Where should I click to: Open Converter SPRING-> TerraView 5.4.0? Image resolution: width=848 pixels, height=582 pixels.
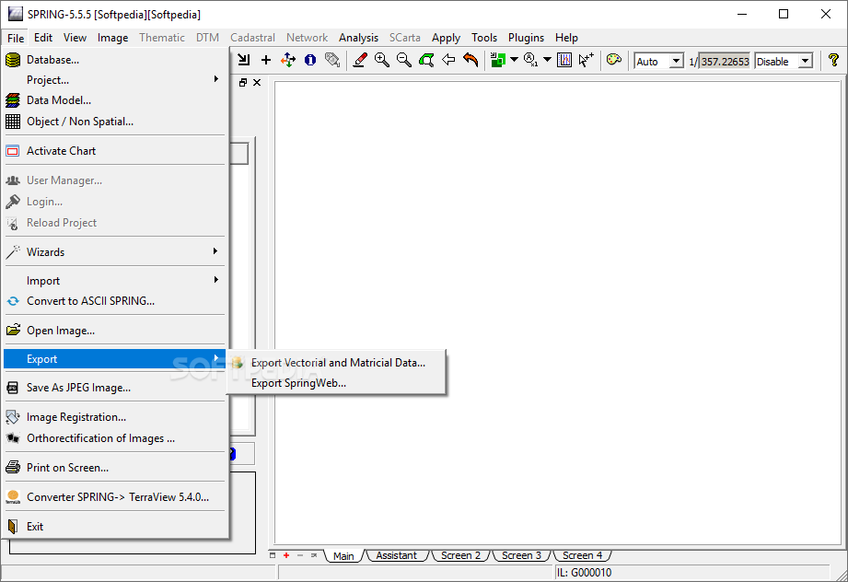click(114, 497)
